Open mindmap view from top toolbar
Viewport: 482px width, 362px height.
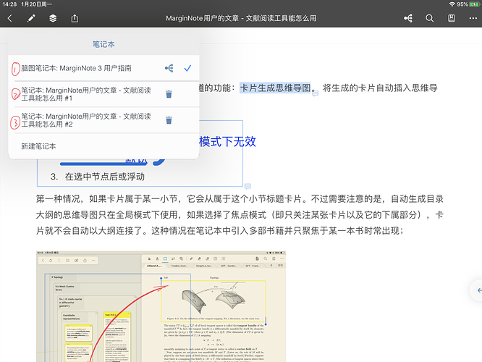pyautogui.click(x=408, y=18)
